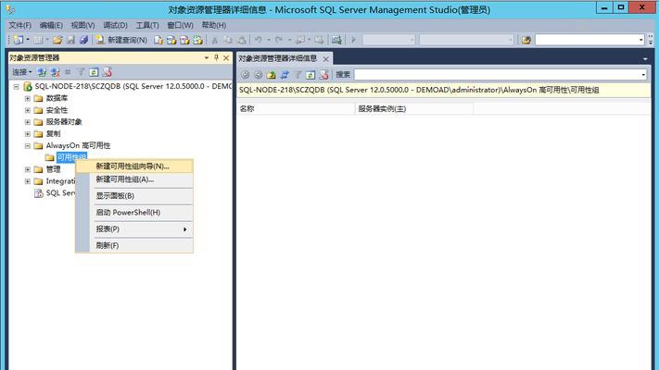The width and height of the screenshot is (659, 370).
Task: Click the Find in Files binoculars icon
Action: [526, 40]
